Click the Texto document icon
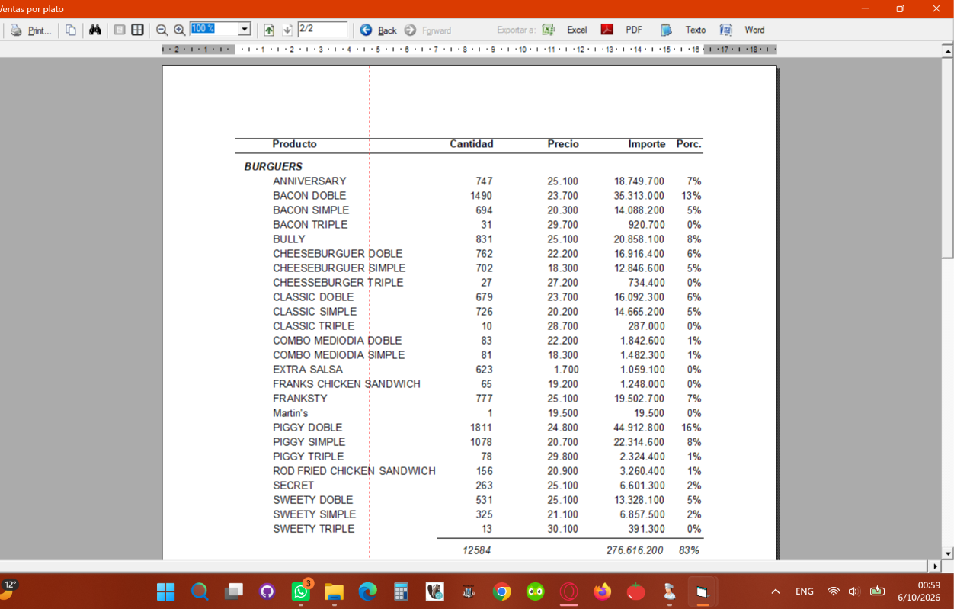 click(666, 30)
